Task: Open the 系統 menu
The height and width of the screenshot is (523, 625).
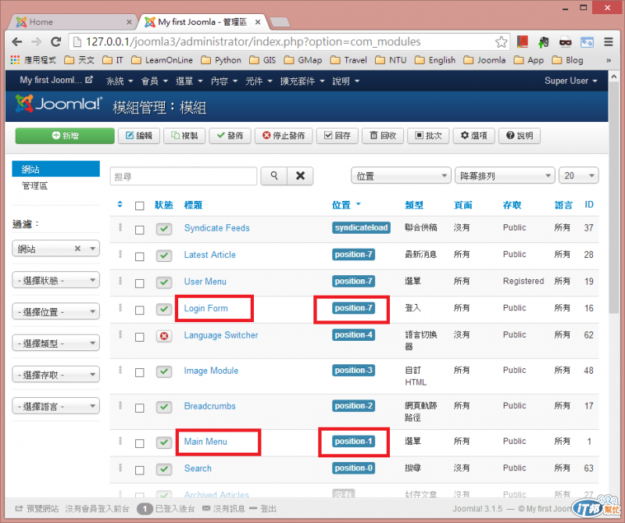Action: 120,81
